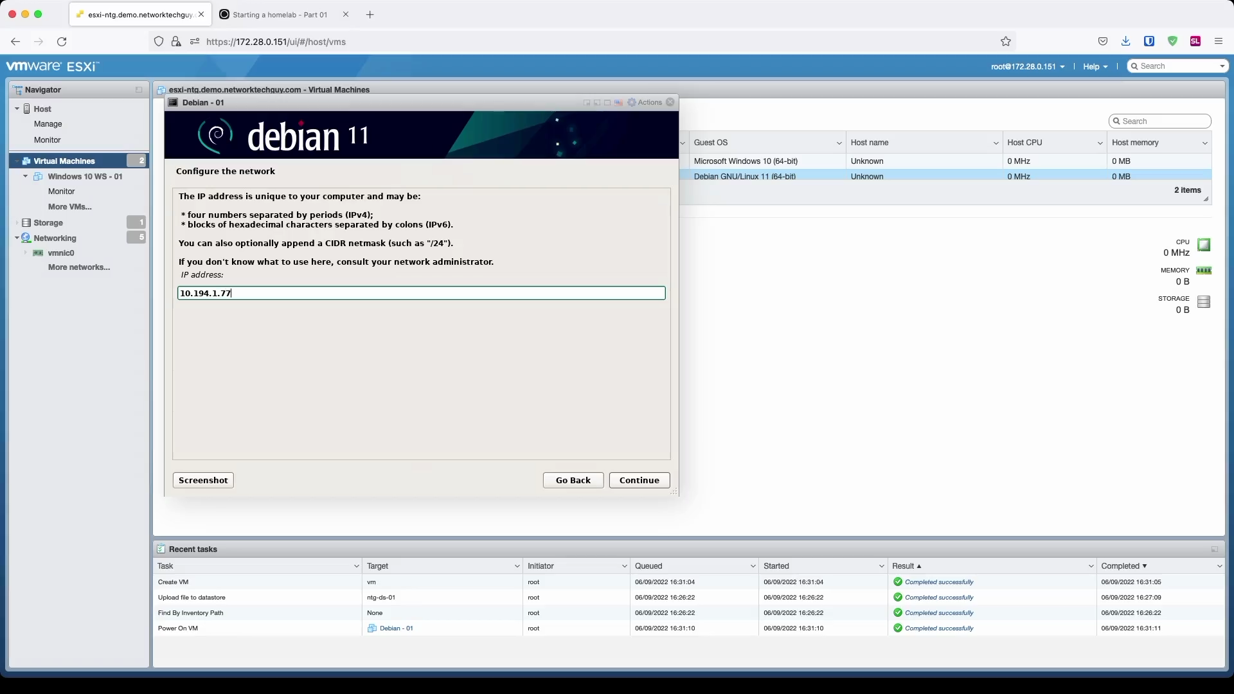The width and height of the screenshot is (1234, 694).
Task: Open the tracking protection shield icon
Action: point(159,42)
